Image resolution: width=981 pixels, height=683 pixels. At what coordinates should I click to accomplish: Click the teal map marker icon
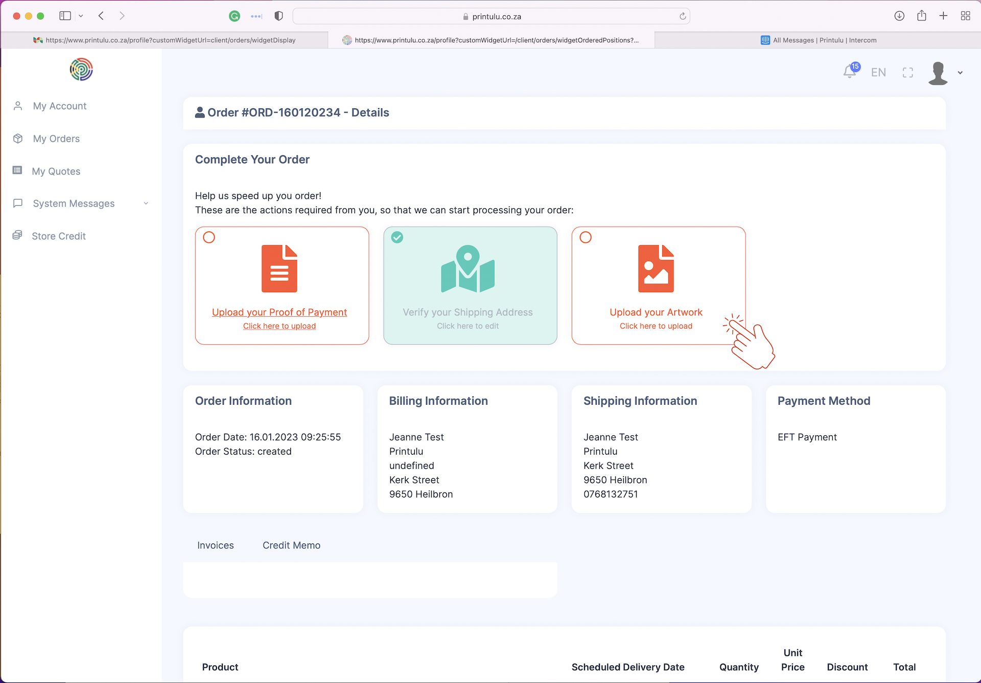click(x=468, y=269)
